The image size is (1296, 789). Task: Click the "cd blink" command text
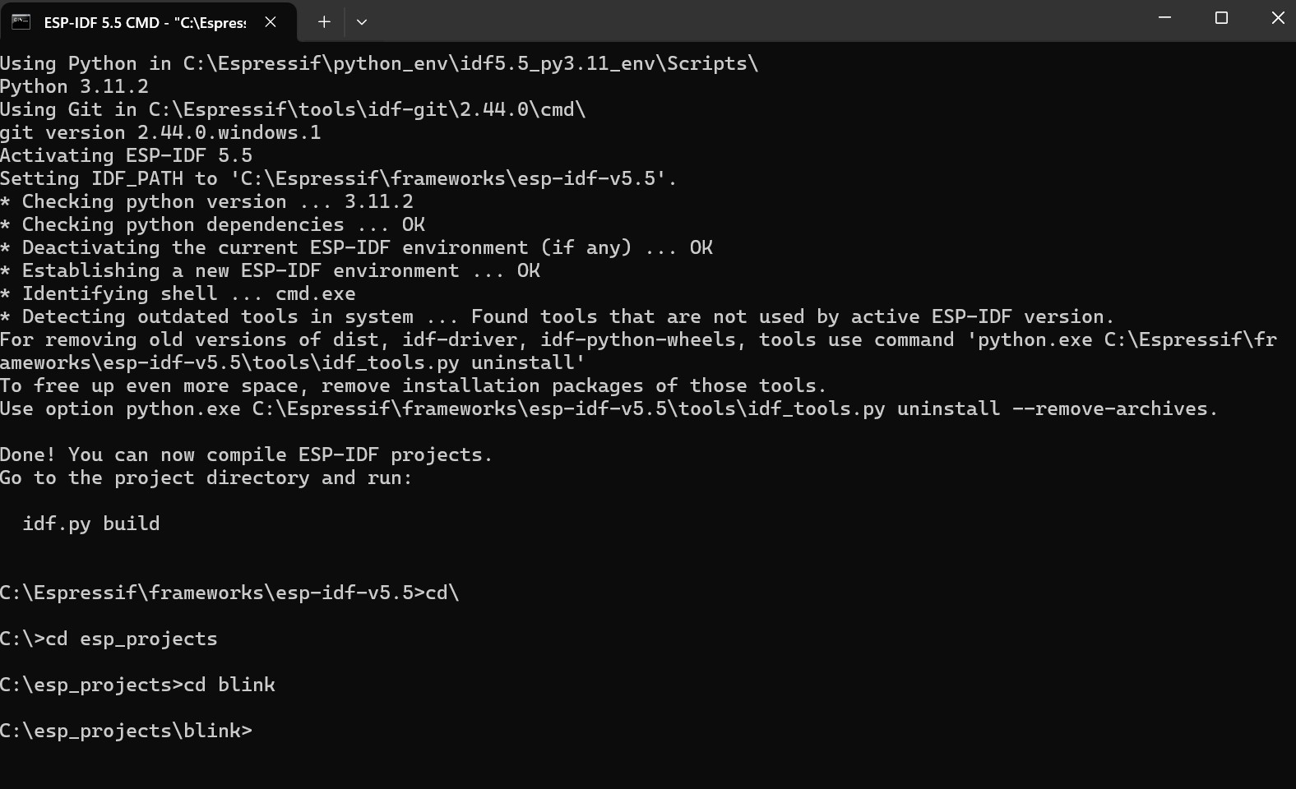point(229,685)
